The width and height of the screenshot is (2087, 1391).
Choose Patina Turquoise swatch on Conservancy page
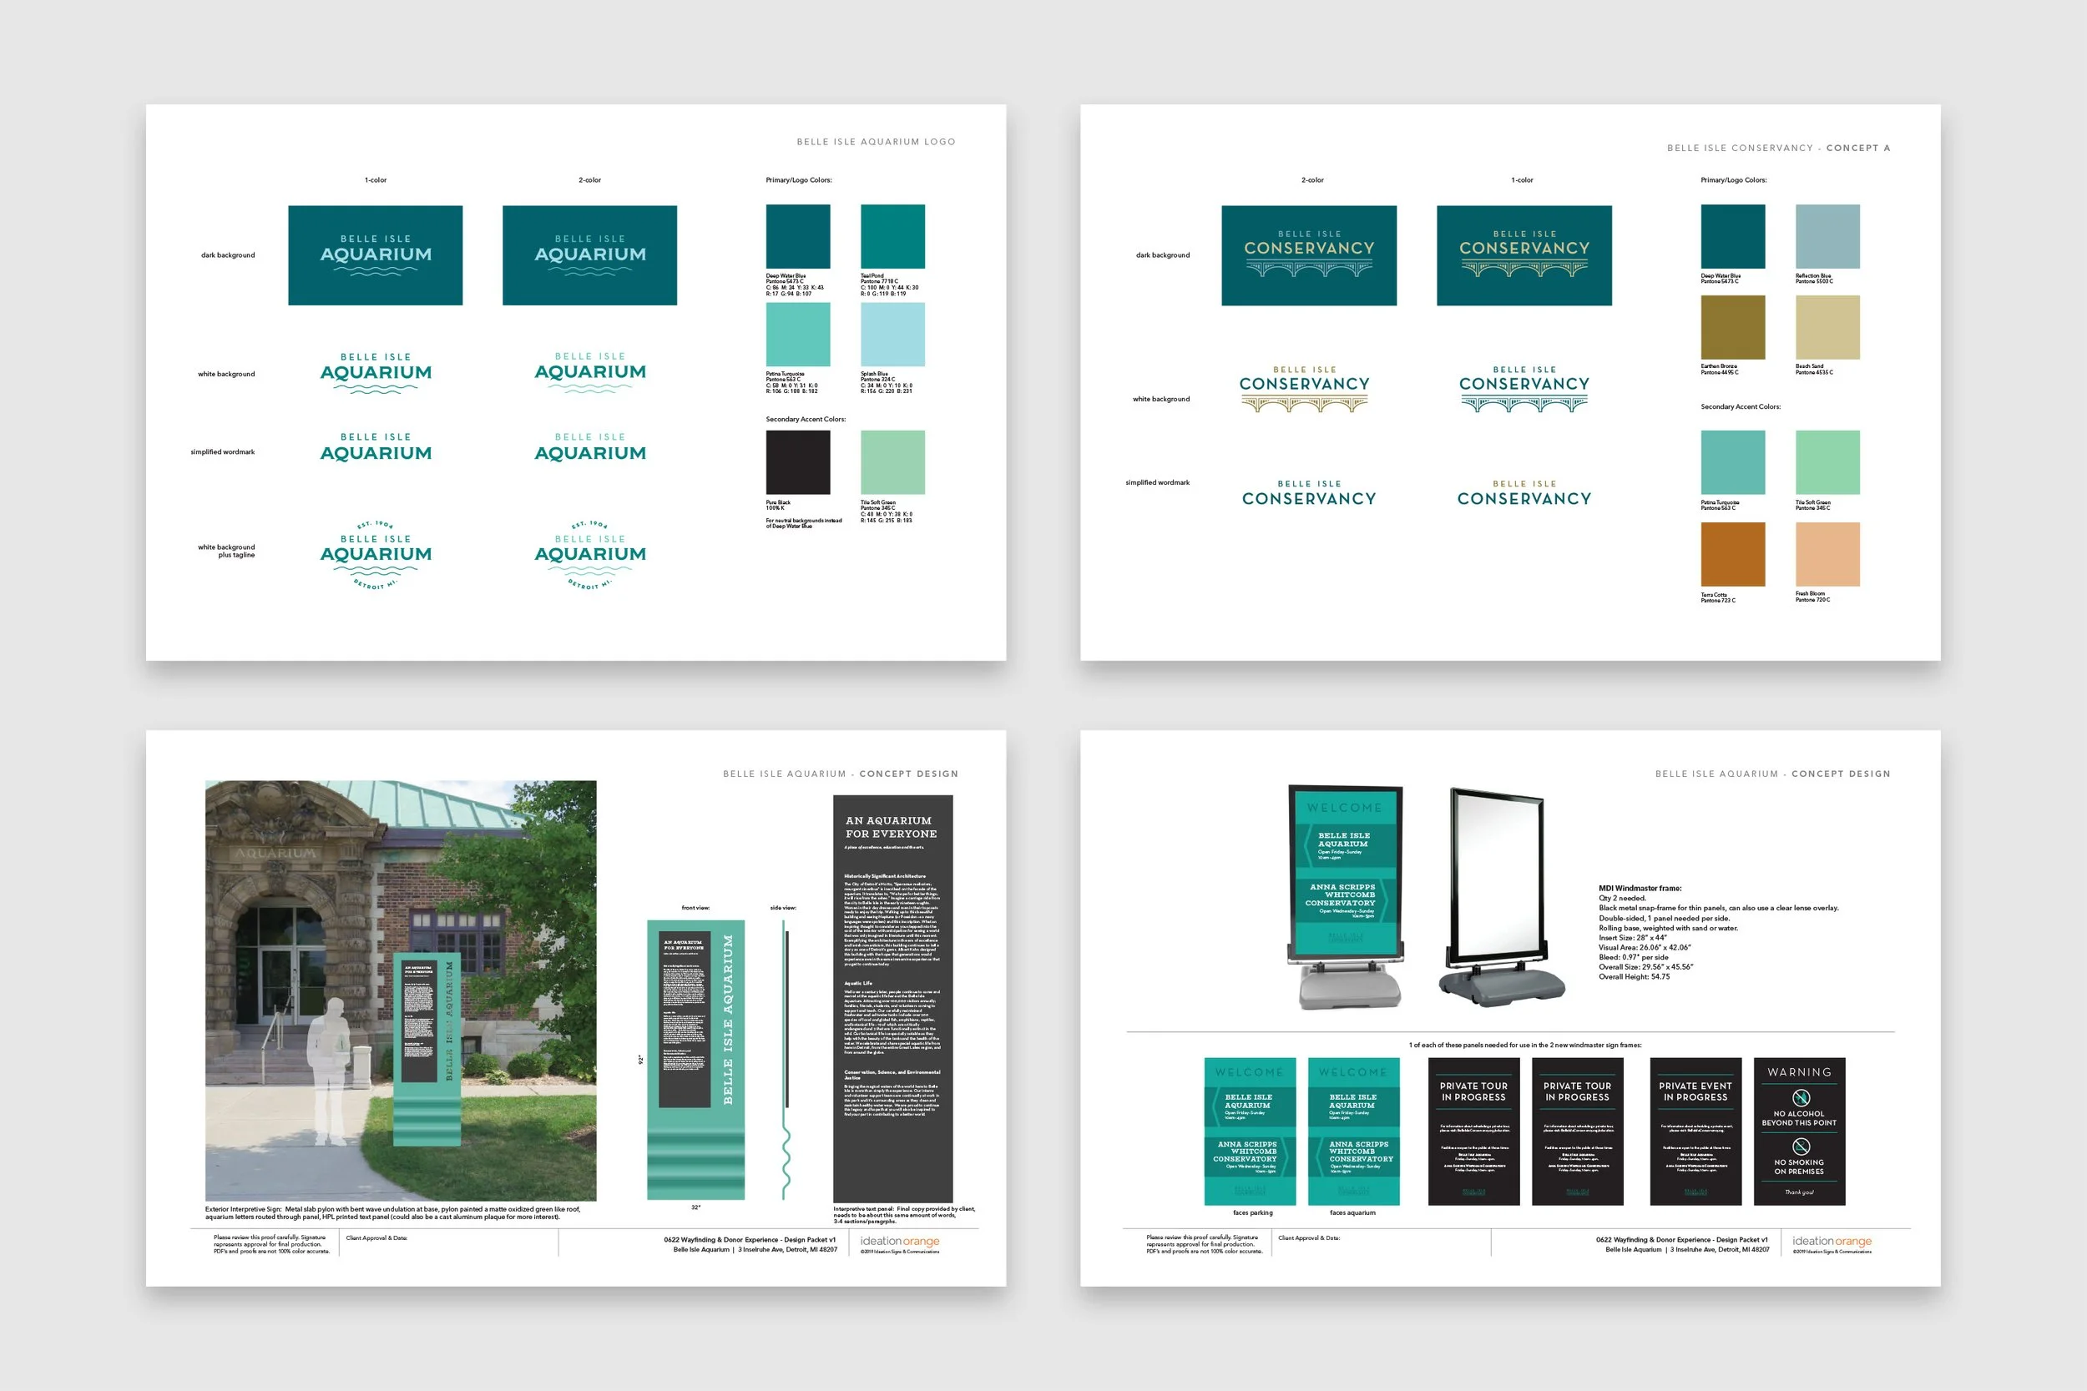(1732, 462)
